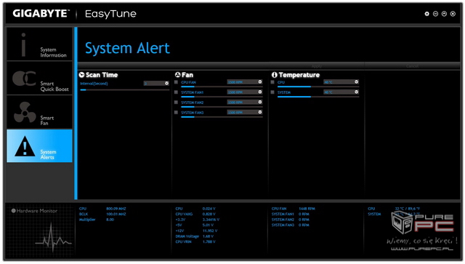The width and height of the screenshot is (465, 264).
Task: Enable the SYSTEM temperature alert checkbox
Action: (272, 92)
